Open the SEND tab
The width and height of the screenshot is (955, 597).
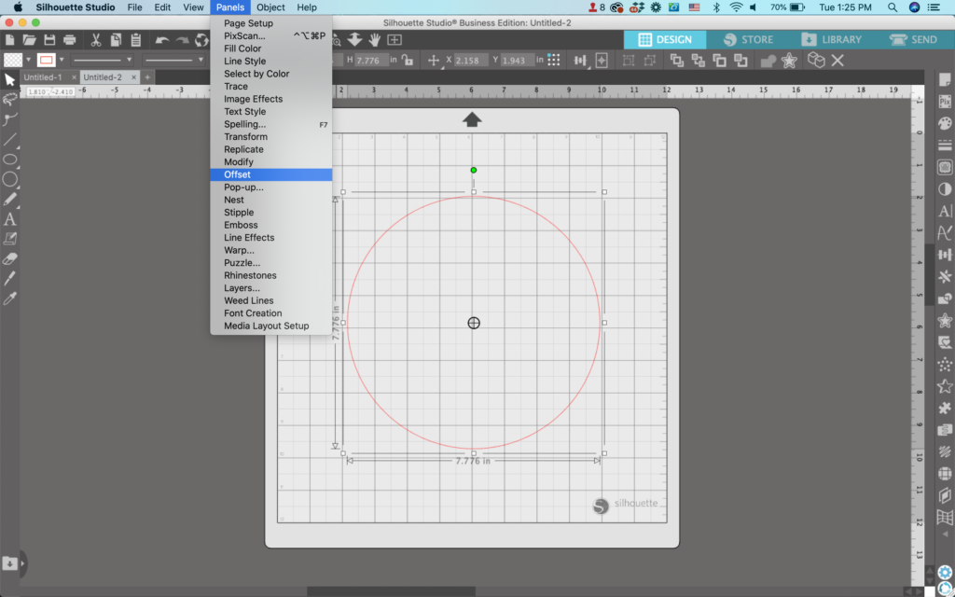913,39
